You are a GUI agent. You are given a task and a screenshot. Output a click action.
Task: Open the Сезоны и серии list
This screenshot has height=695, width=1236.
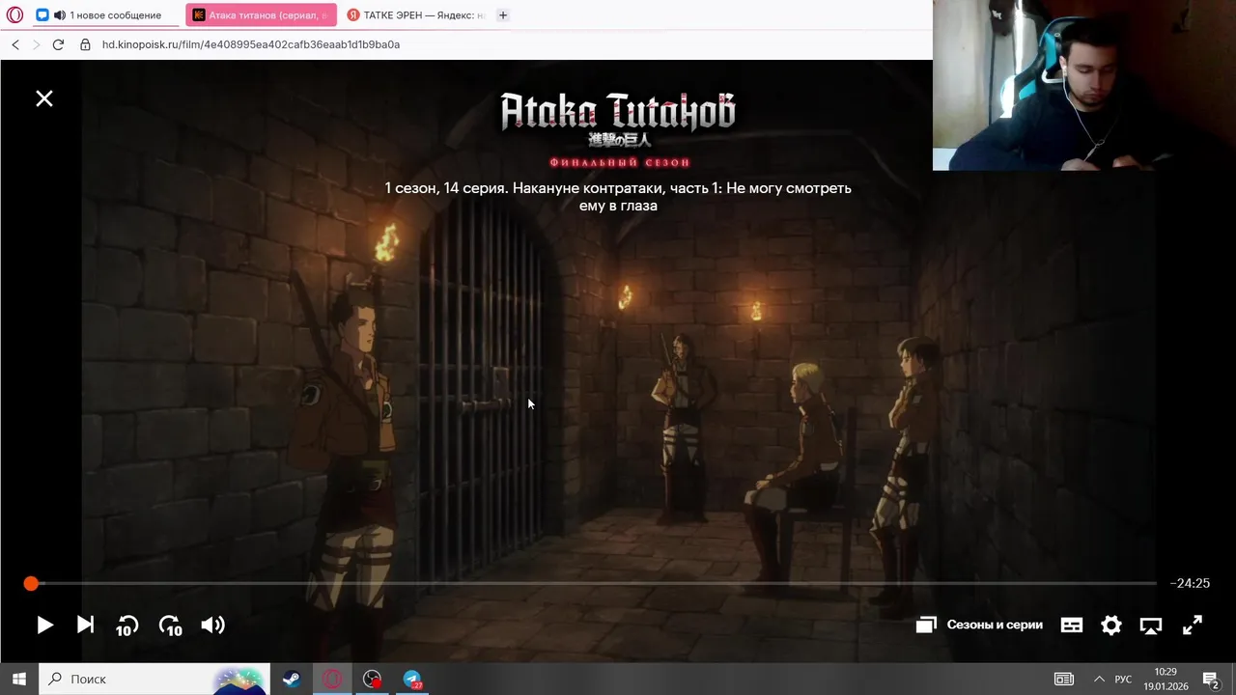979,625
